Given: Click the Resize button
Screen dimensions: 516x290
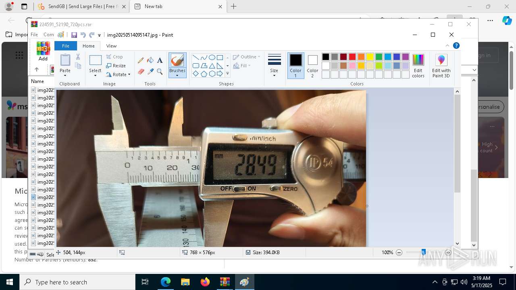Looking at the screenshot, I should [x=116, y=66].
